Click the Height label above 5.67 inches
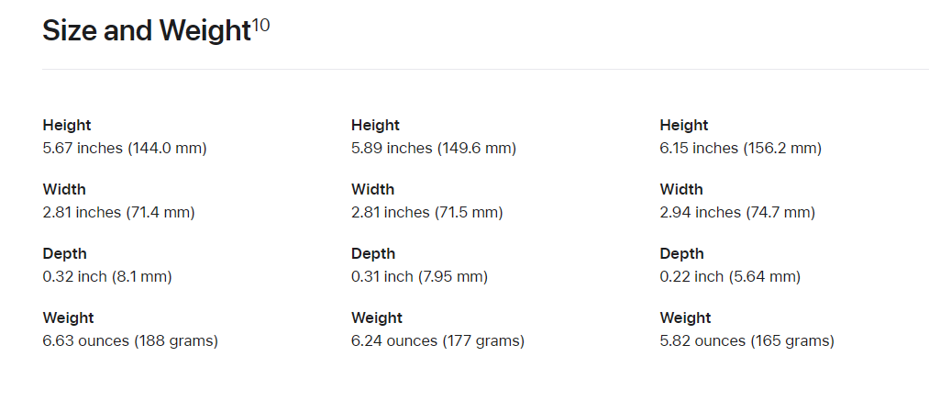929x401 pixels. click(x=67, y=126)
